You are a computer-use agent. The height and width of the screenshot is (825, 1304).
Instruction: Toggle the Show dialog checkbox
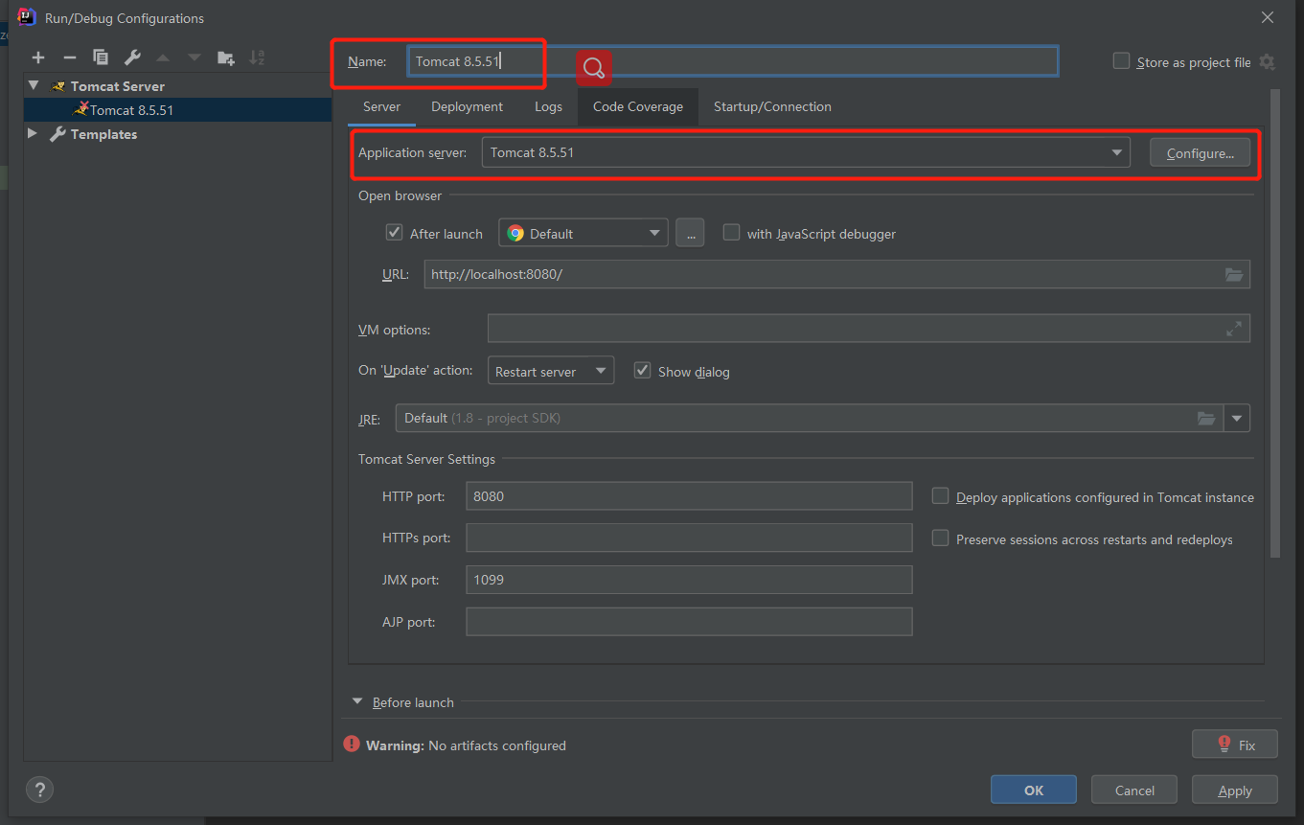(642, 371)
